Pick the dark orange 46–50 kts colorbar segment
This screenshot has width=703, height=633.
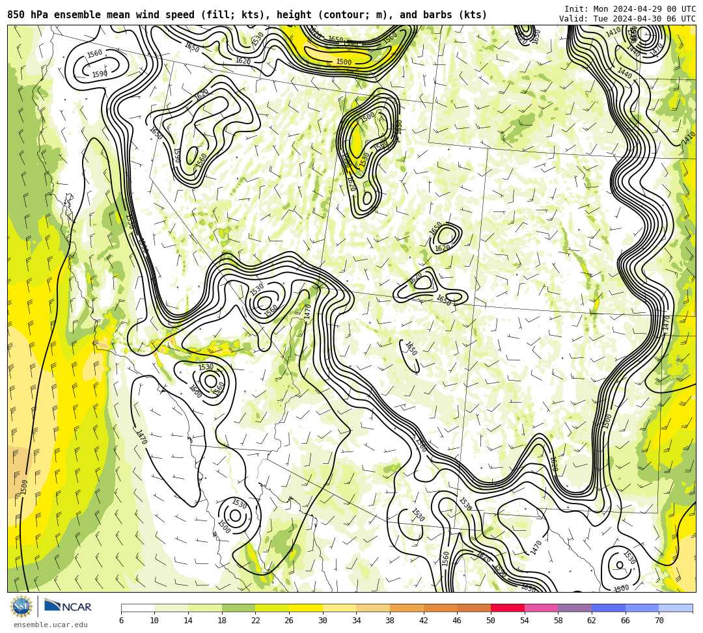[474, 608]
